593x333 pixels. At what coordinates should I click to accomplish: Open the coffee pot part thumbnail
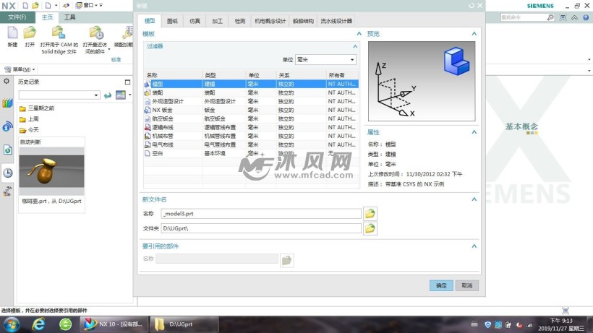(51, 171)
